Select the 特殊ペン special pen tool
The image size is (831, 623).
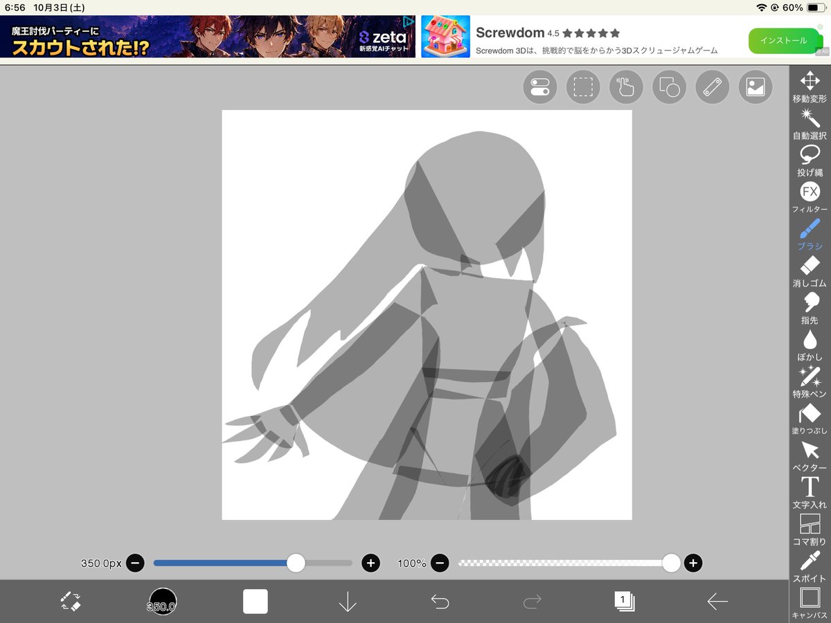(810, 383)
